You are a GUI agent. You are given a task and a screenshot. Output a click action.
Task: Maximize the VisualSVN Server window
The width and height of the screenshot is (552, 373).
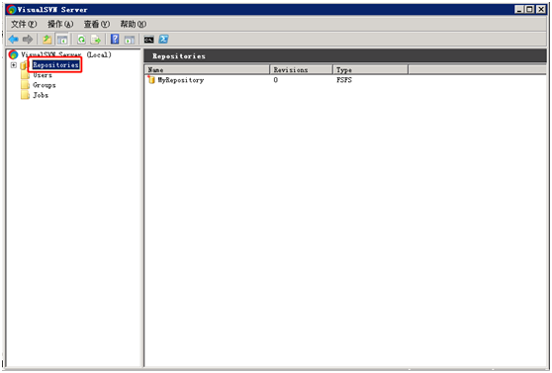(530, 10)
